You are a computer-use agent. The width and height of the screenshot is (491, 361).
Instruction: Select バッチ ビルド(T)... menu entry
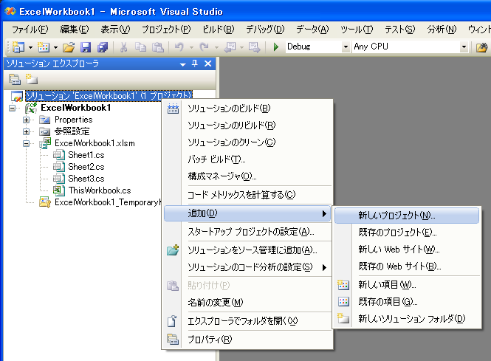[x=247, y=159]
